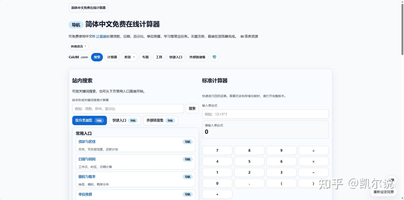Click number key 8
This screenshot has height=200, width=404.
point(249,150)
